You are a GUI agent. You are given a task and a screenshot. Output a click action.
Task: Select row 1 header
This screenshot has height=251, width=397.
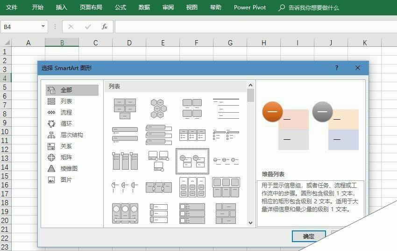(x=5, y=52)
